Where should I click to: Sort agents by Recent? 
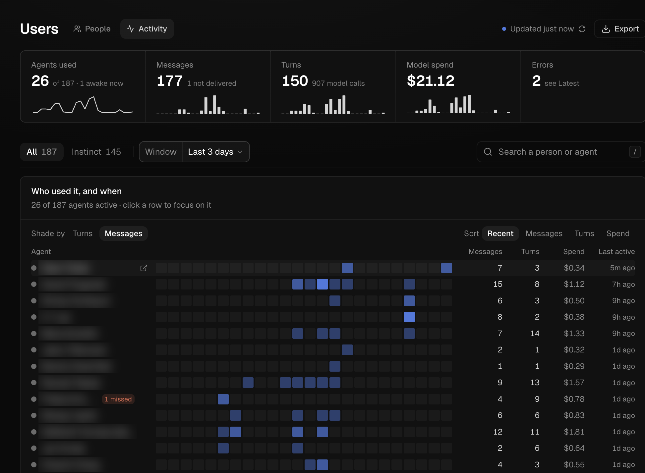click(x=500, y=234)
